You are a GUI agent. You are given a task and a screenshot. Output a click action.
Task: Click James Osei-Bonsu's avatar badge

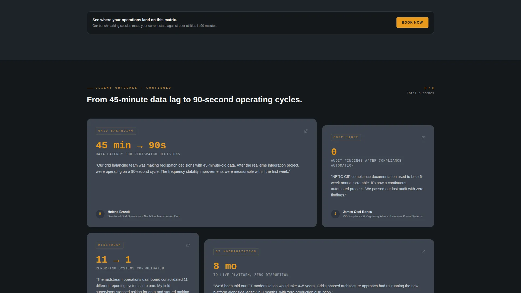[335, 214]
